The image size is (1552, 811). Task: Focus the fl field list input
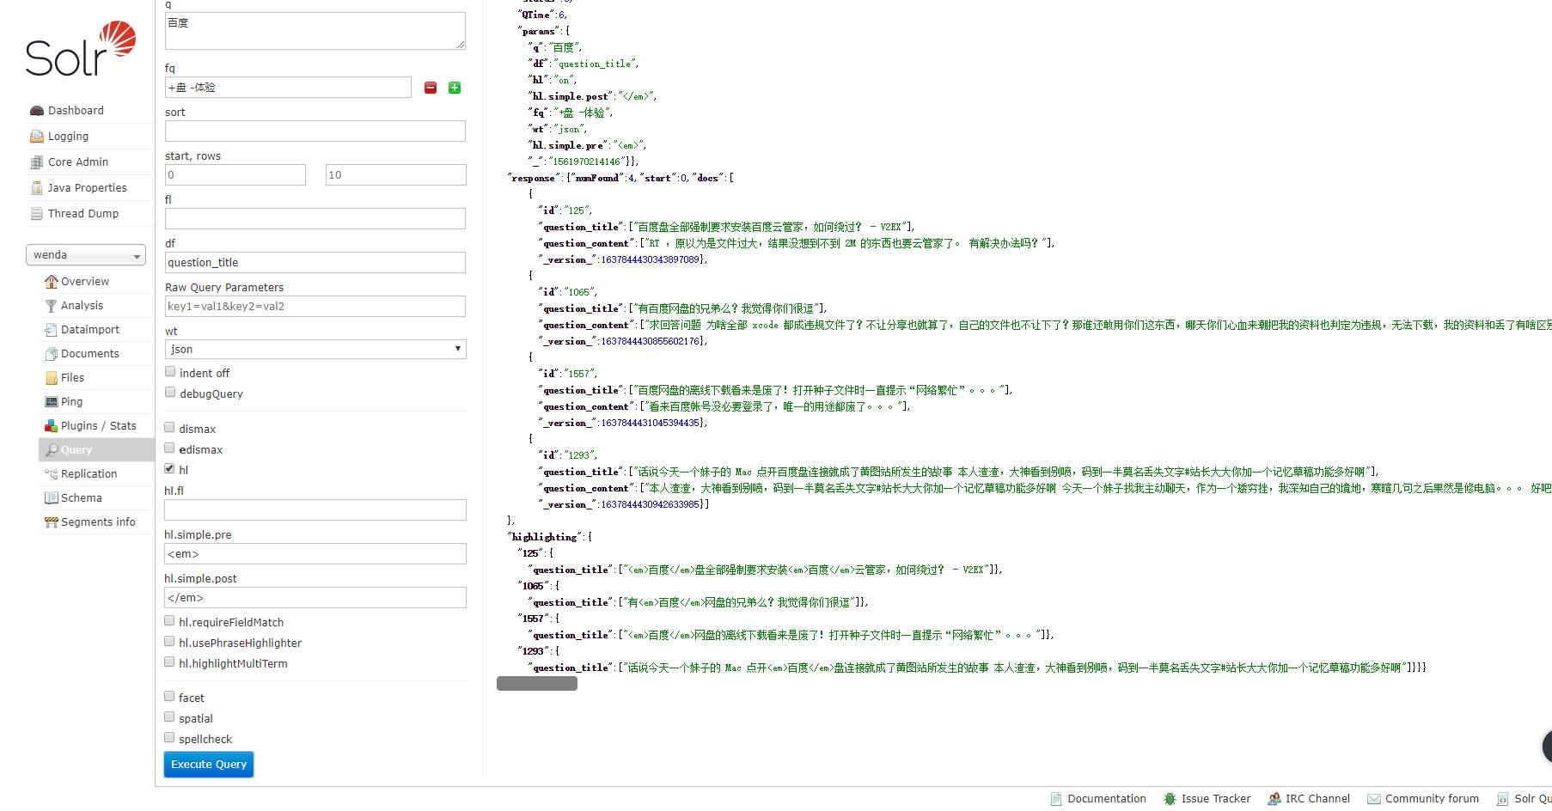pos(315,219)
